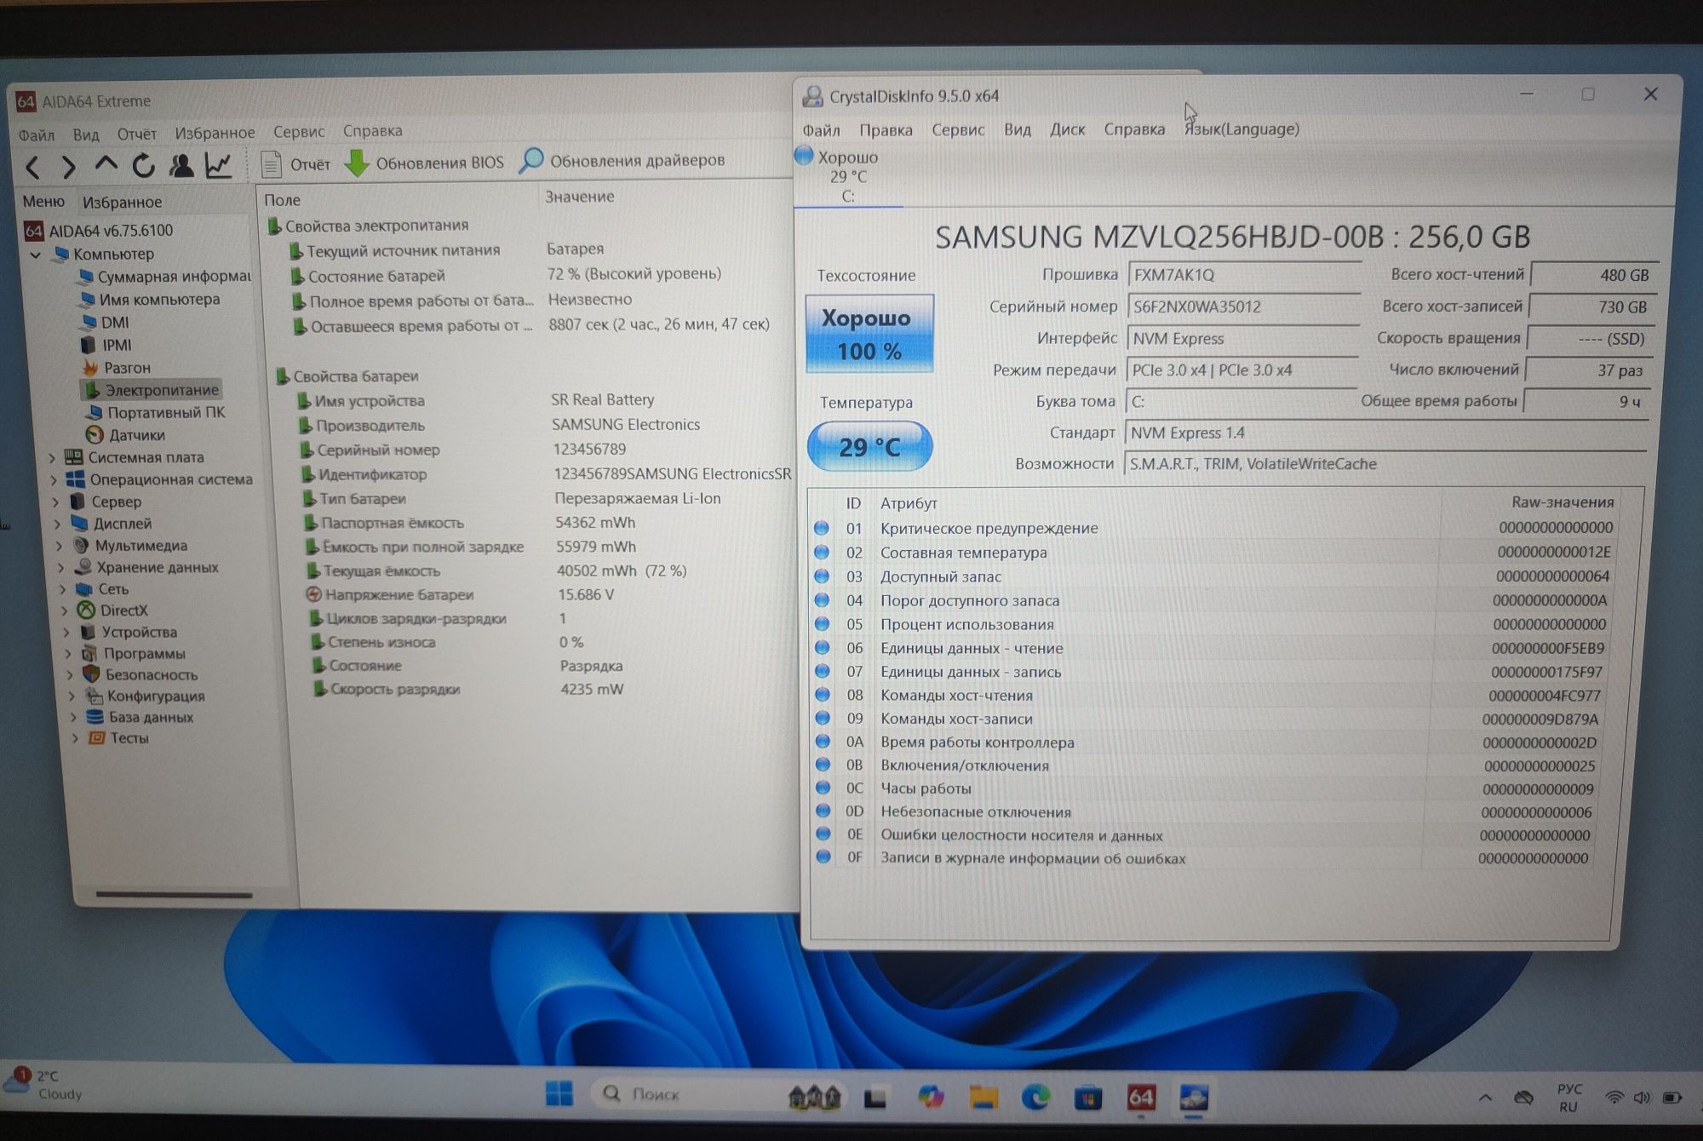This screenshot has width=1703, height=1141.
Task: Collapse the Компьютер tree node
Action: (36, 255)
